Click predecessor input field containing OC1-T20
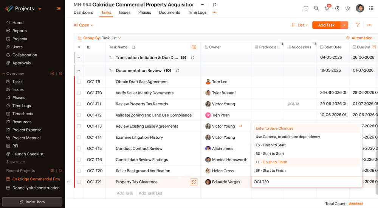 307,182
